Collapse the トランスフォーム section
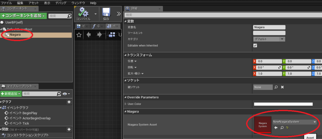The height and width of the screenshot is (139, 322). point(125,55)
